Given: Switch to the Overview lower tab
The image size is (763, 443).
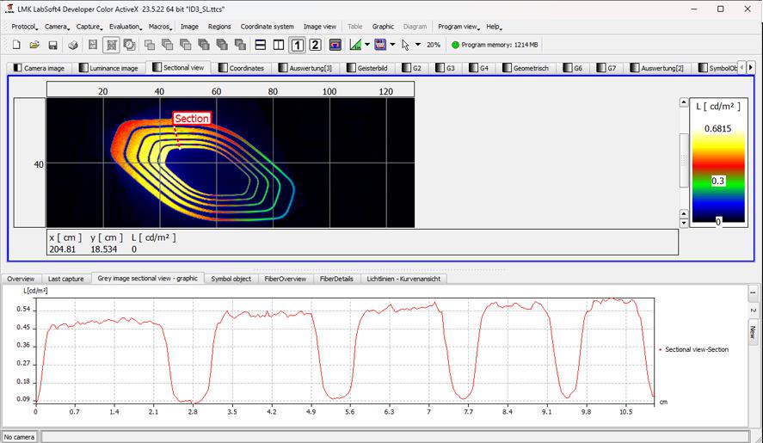Looking at the screenshot, I should click(x=21, y=279).
